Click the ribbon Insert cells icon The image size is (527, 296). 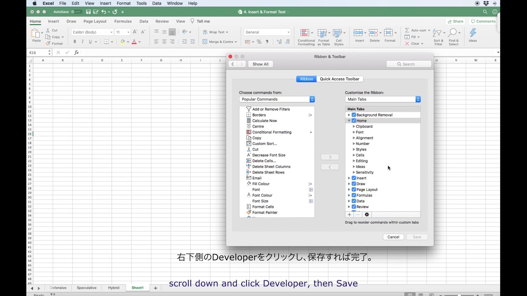pos(358,32)
